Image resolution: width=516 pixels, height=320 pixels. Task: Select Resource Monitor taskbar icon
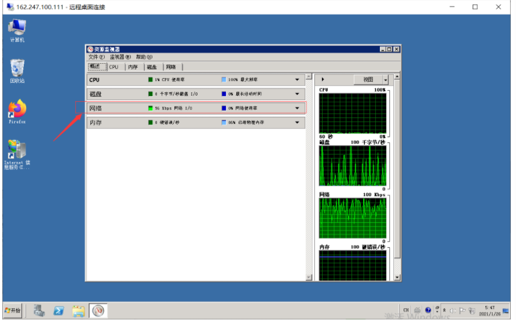tap(98, 311)
